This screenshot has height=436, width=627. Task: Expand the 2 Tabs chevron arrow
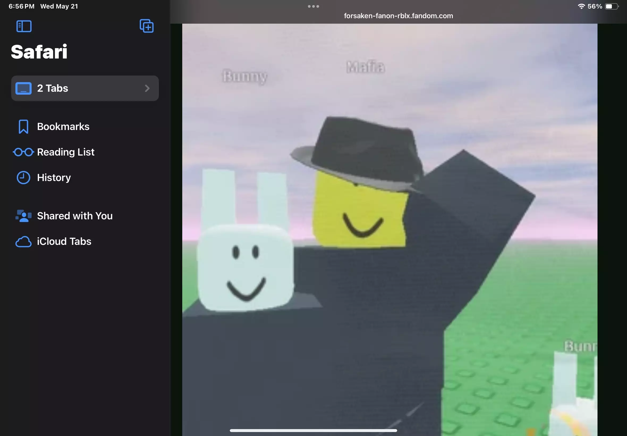click(147, 88)
